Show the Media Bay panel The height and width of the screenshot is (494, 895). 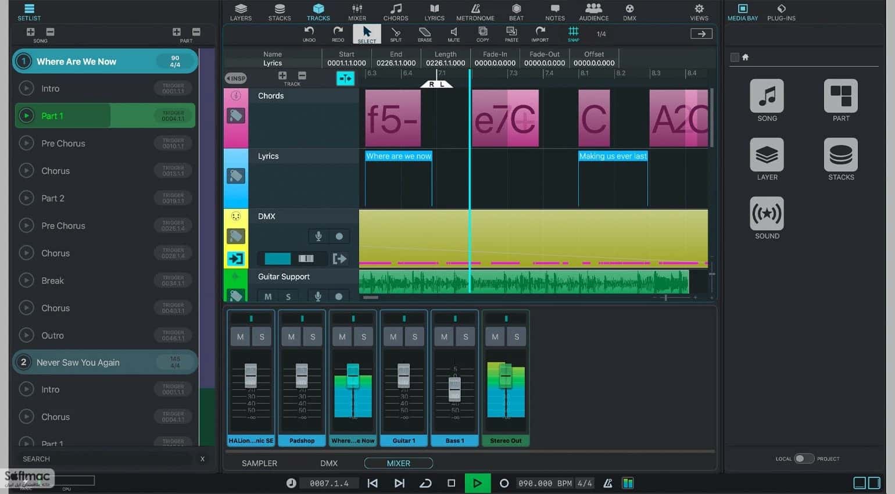[743, 12]
